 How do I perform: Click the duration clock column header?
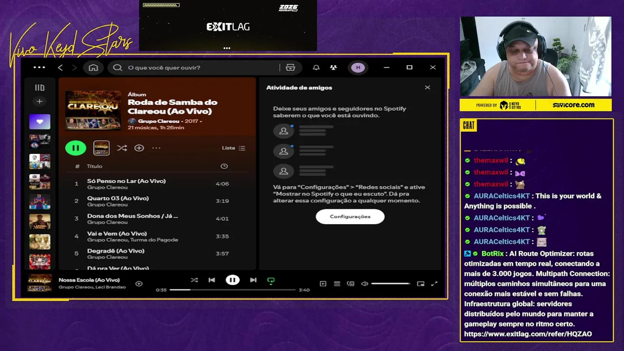click(x=224, y=166)
